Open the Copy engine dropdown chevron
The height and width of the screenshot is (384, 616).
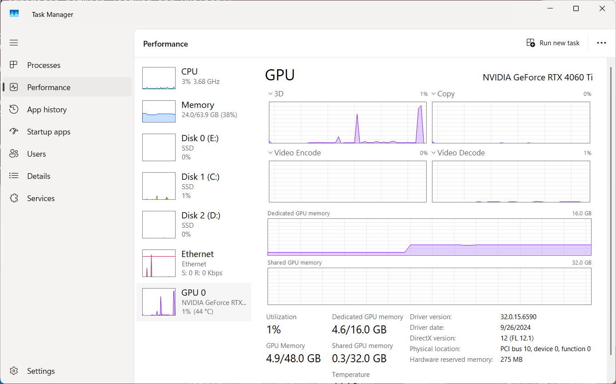pos(434,94)
